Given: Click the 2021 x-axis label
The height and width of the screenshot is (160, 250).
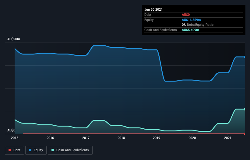Looking at the screenshot, I should tap(228, 138).
